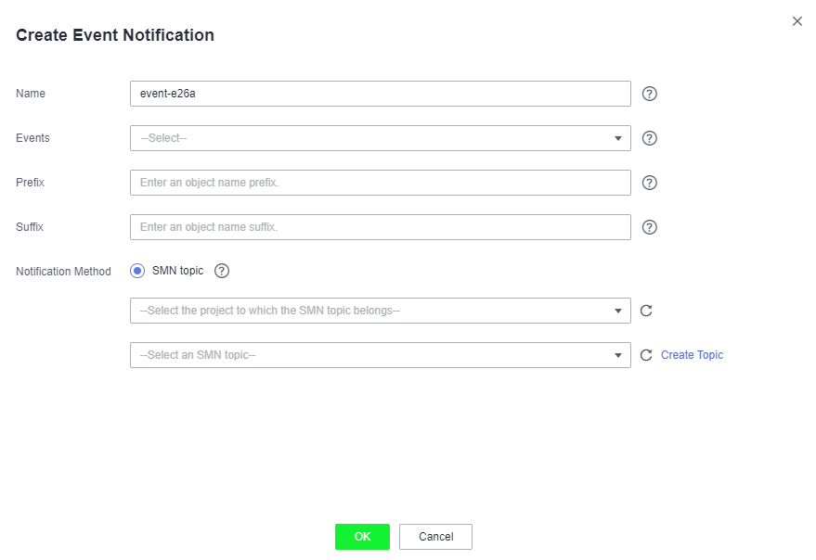Click the SMN topic help icon
The width and height of the screenshot is (816, 560).
point(222,271)
